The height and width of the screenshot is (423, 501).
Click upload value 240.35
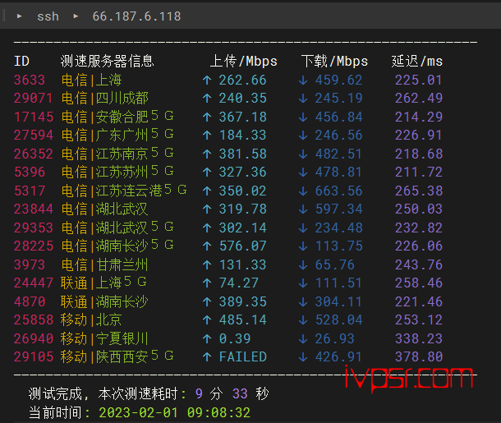tap(242, 98)
